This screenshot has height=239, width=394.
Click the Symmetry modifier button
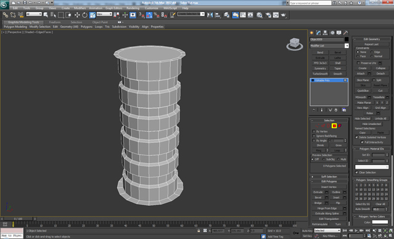pyautogui.click(x=320, y=68)
